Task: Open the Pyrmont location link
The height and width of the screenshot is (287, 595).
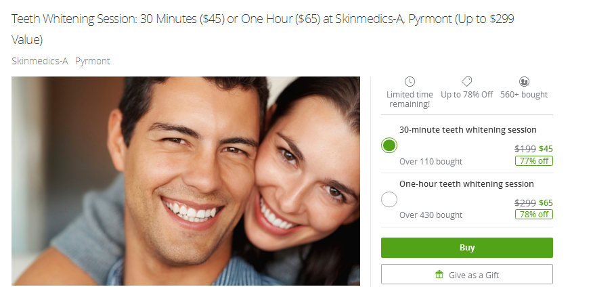Action: click(x=93, y=61)
